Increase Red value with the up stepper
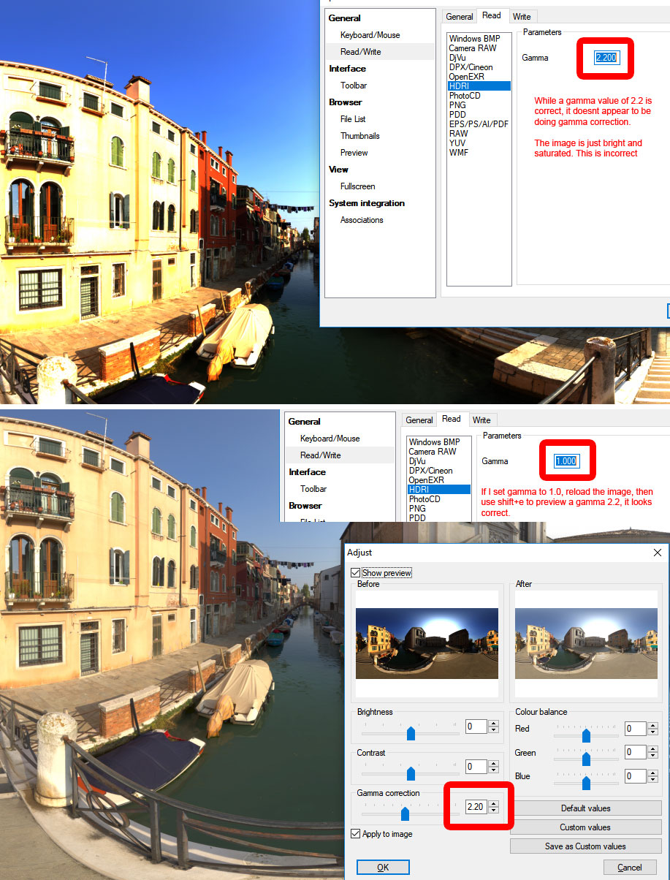This screenshot has width=670, height=880. pos(652,725)
